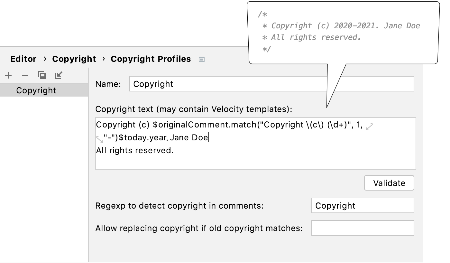Import a copyright profile

point(58,75)
